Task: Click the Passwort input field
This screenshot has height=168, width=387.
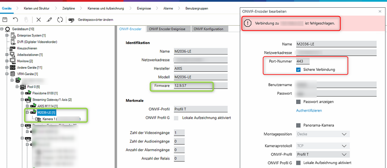Action: [x=336, y=93]
